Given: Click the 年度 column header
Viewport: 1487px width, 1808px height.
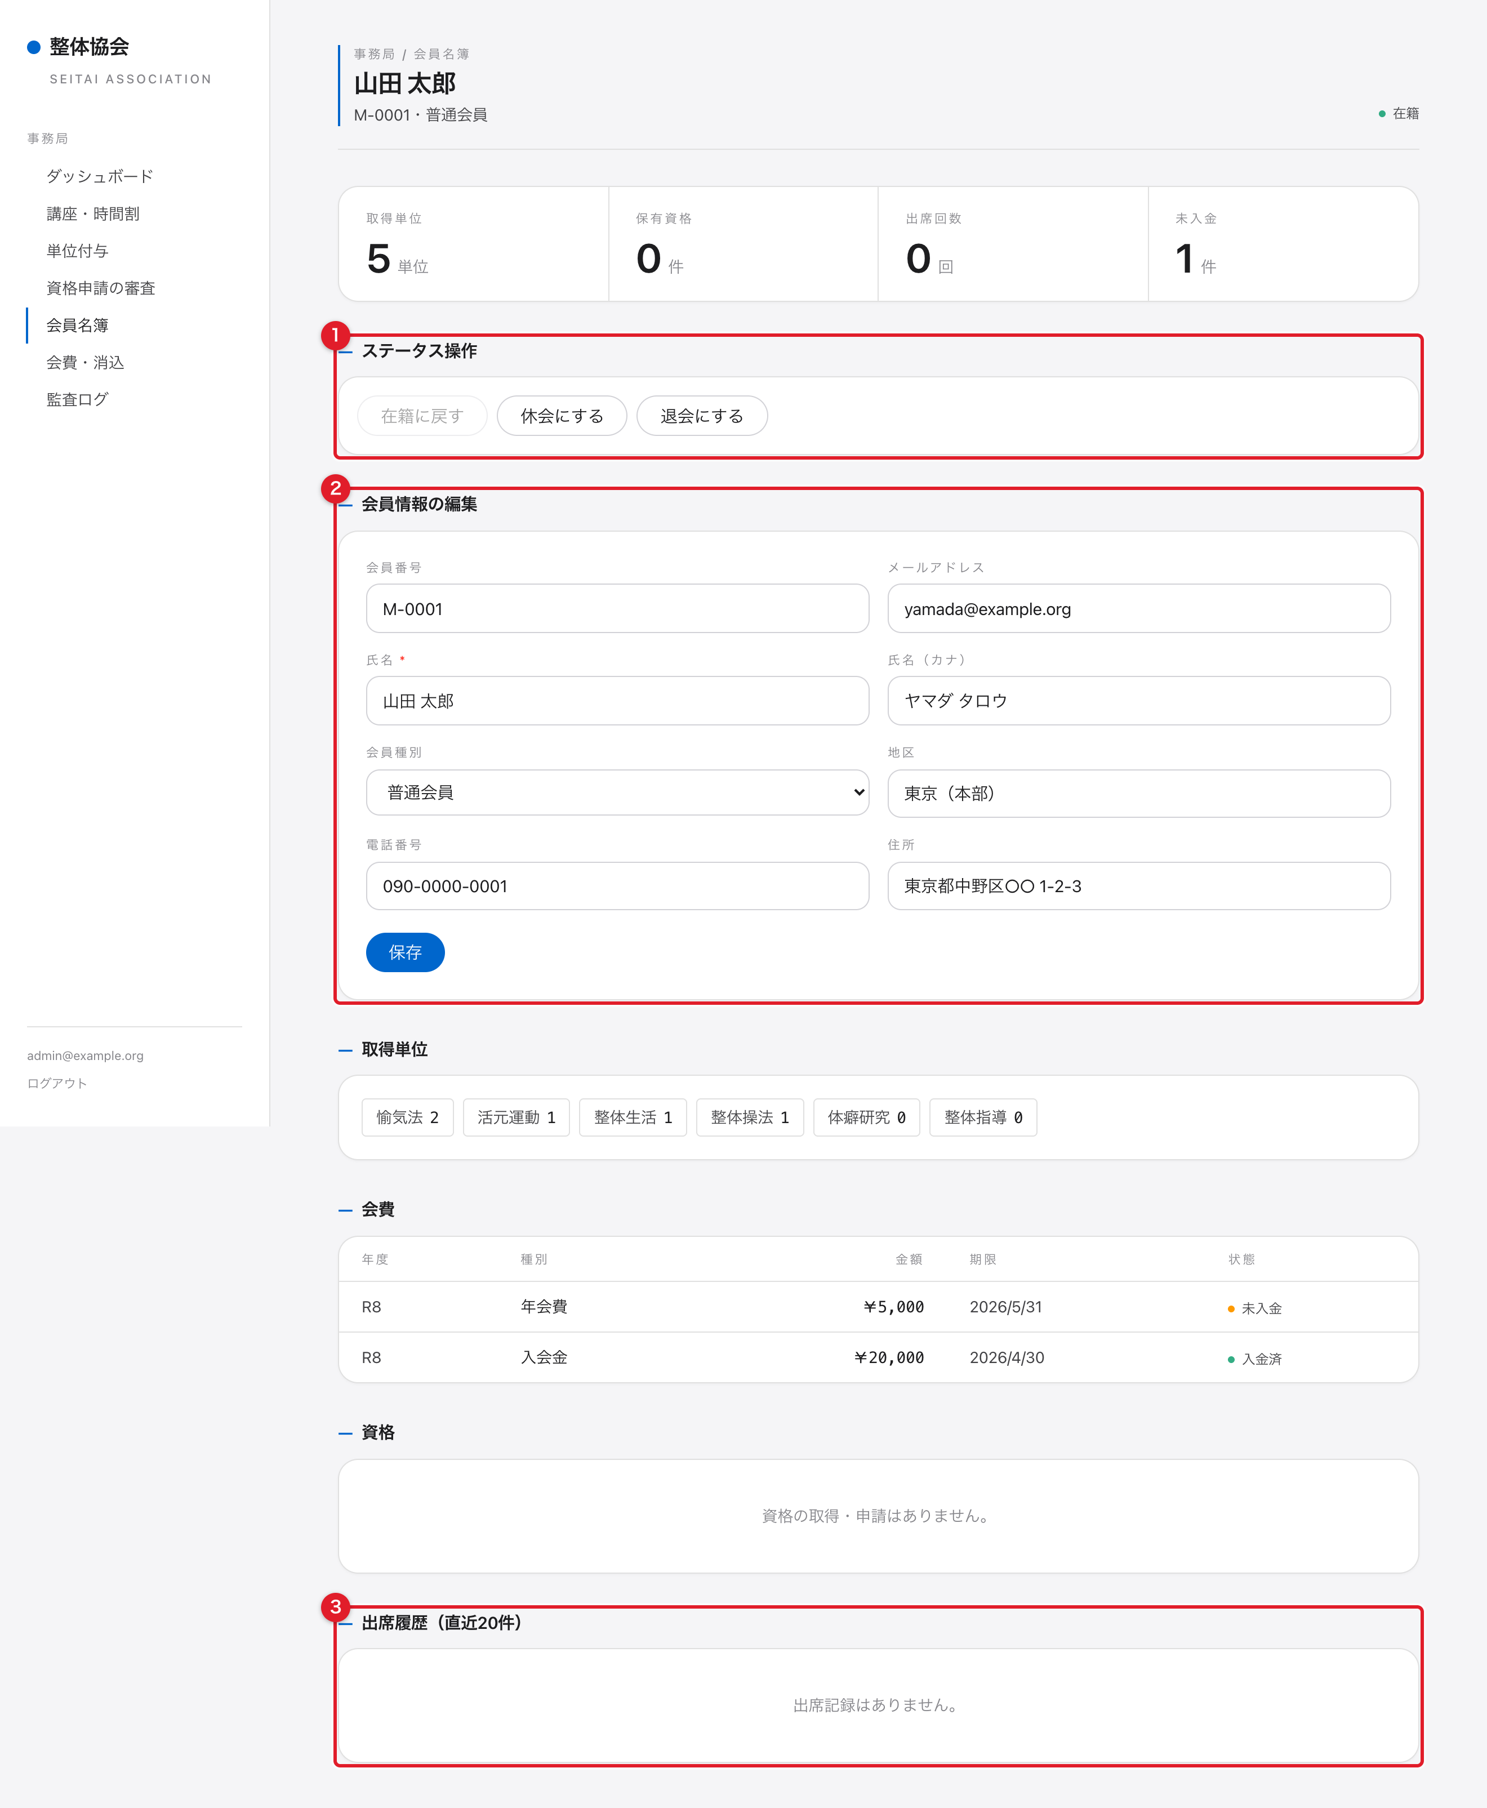Looking at the screenshot, I should 375,1259.
